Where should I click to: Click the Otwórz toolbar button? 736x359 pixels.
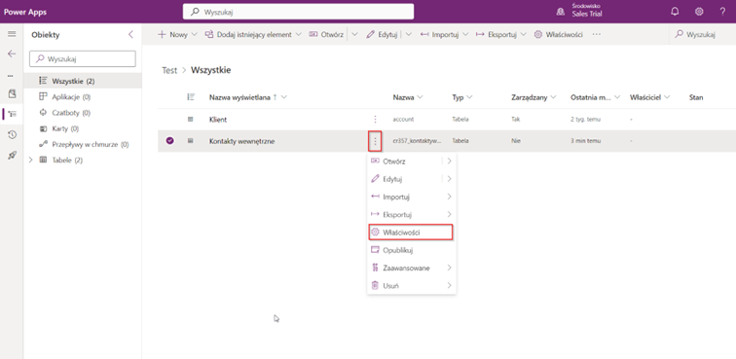[x=326, y=34]
